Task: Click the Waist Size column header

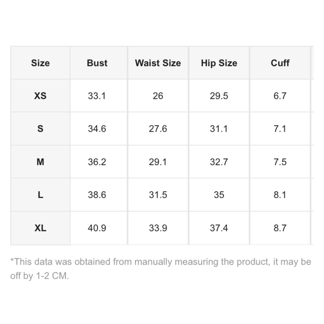Action: (x=158, y=63)
